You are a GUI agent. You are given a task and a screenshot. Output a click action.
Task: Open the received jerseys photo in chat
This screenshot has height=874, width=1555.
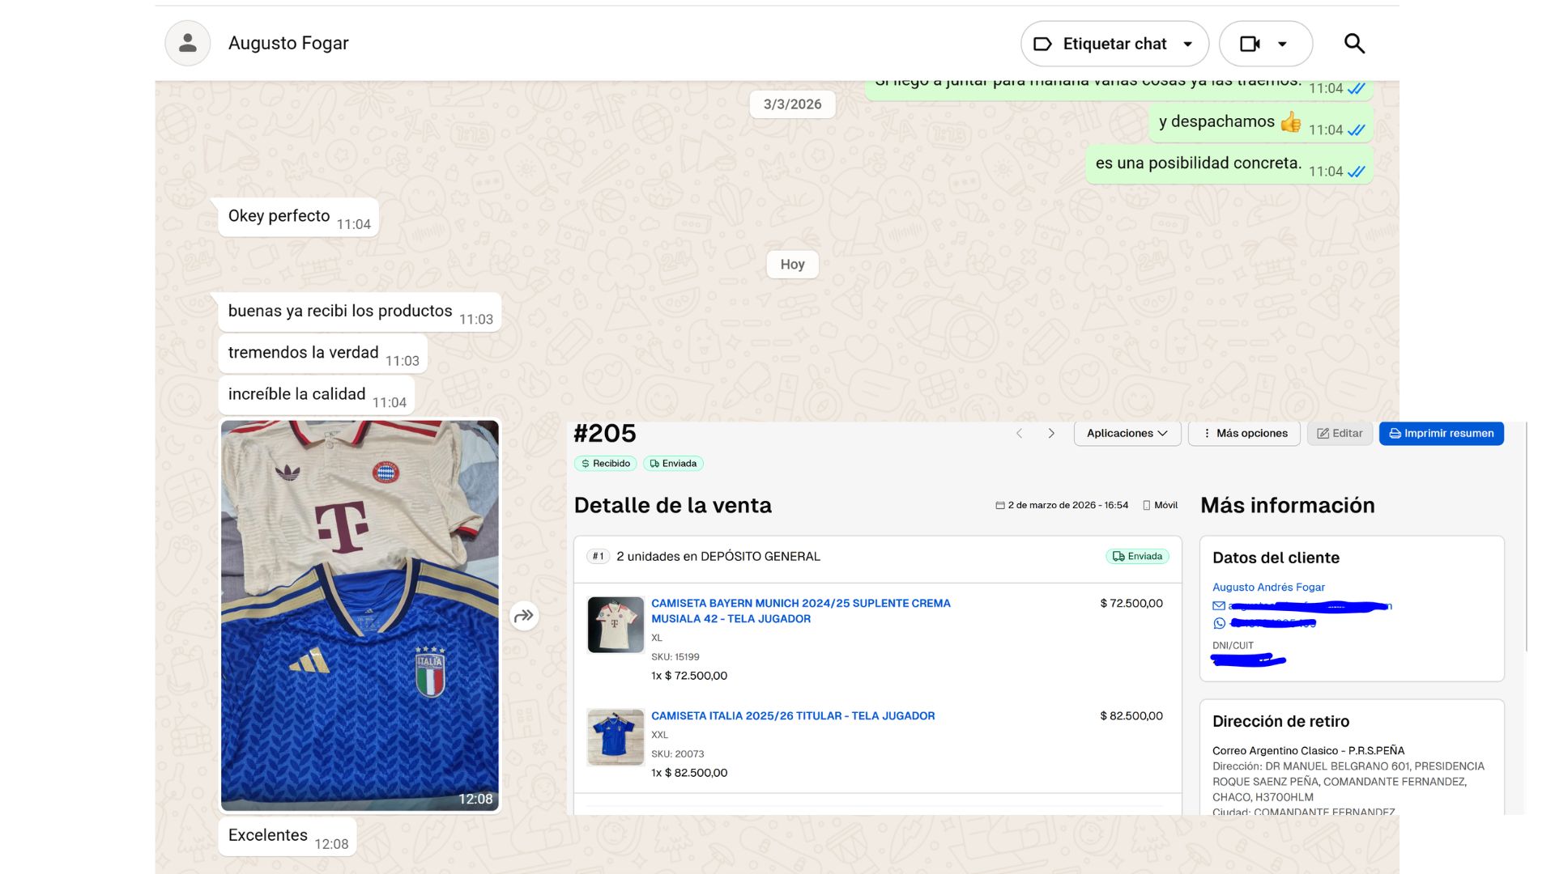(360, 615)
